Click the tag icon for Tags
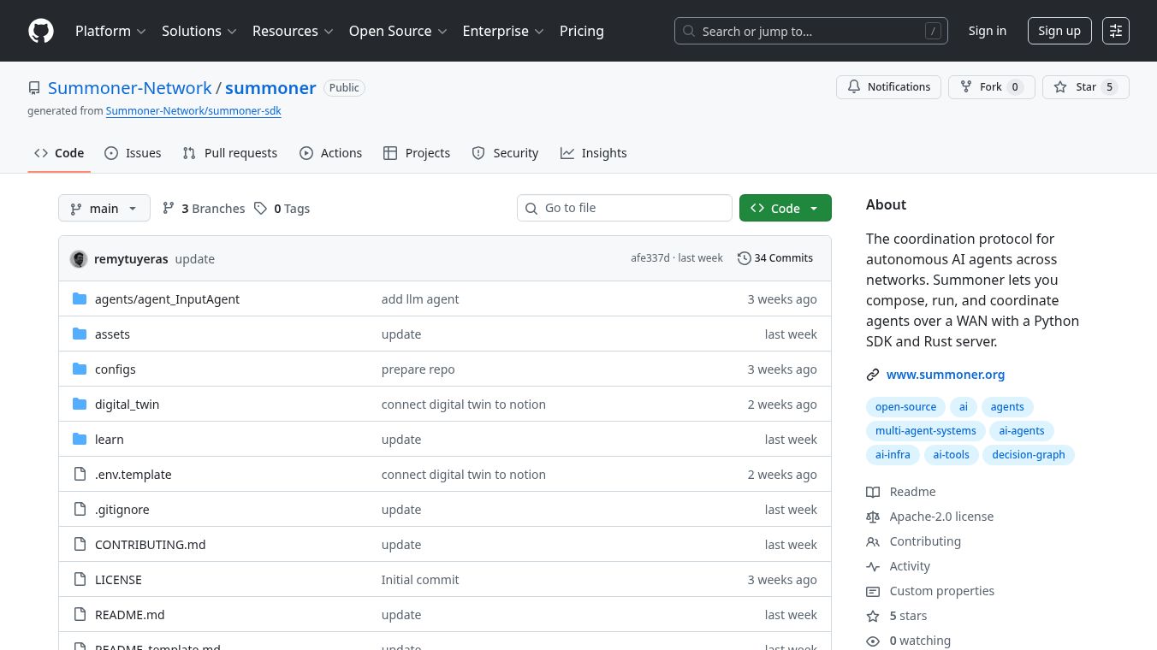The height and width of the screenshot is (650, 1157). (x=261, y=209)
